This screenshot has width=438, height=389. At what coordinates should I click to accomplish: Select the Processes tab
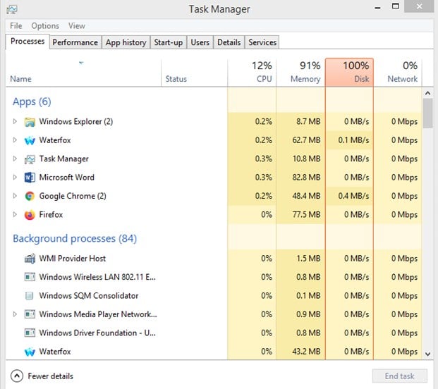point(28,42)
